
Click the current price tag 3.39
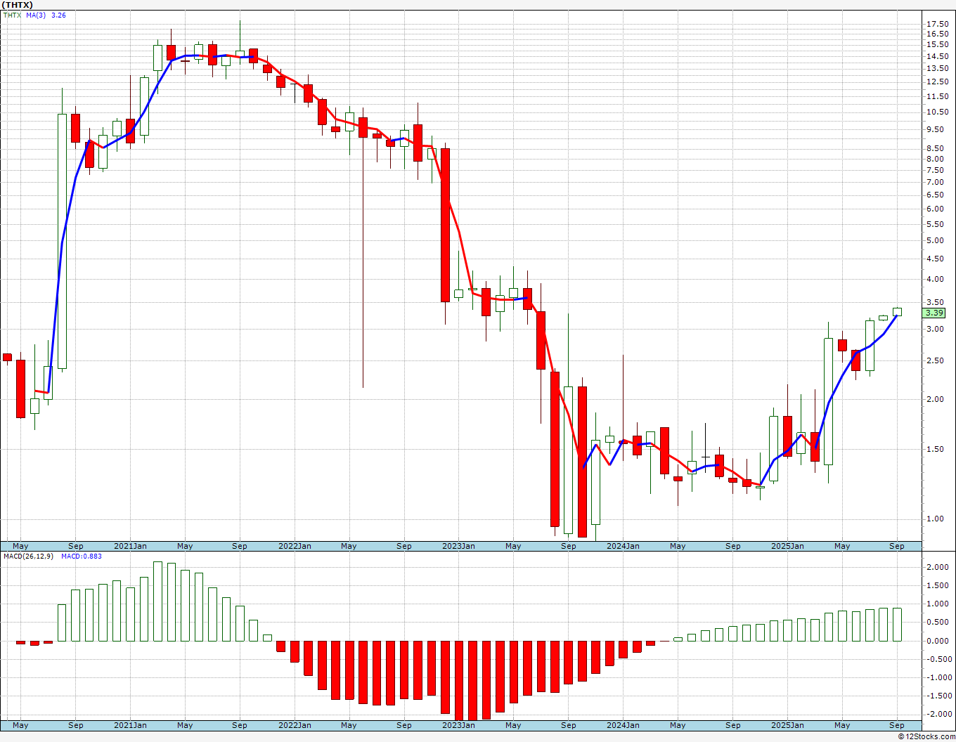tap(934, 313)
